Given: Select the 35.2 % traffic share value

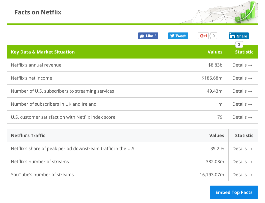Looking at the screenshot, I should [217, 148].
